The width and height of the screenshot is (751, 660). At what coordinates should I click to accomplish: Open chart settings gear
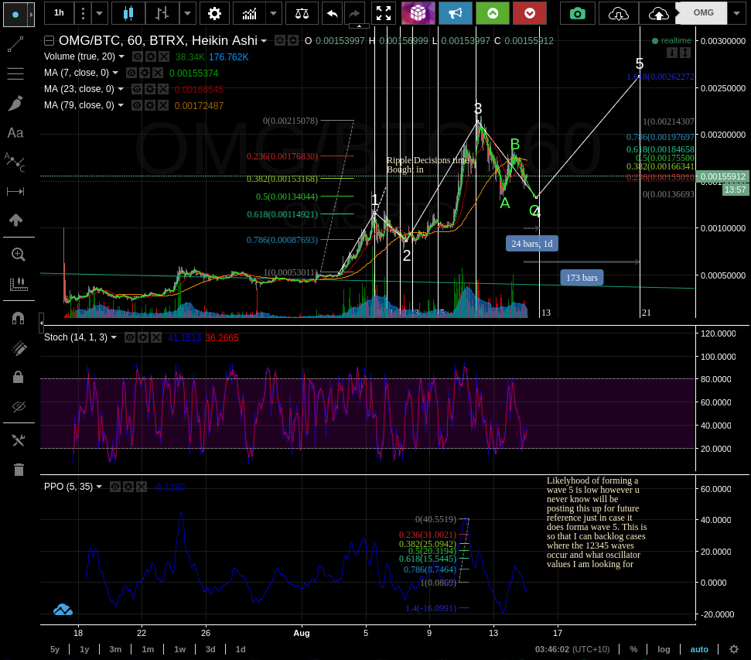click(x=214, y=13)
